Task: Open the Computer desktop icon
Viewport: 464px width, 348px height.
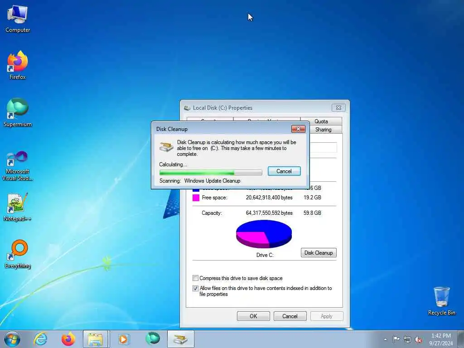Action: [18, 19]
